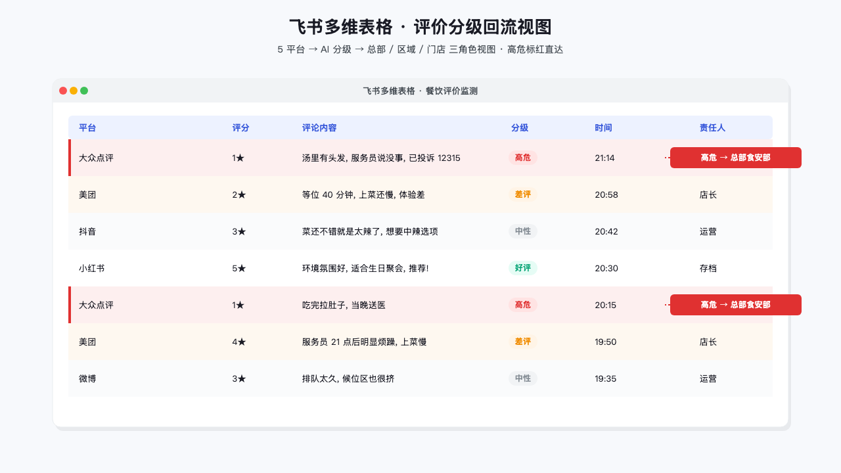Image resolution: width=841 pixels, height=473 pixels.
Task: Click the 平台 column header
Action: 87,128
